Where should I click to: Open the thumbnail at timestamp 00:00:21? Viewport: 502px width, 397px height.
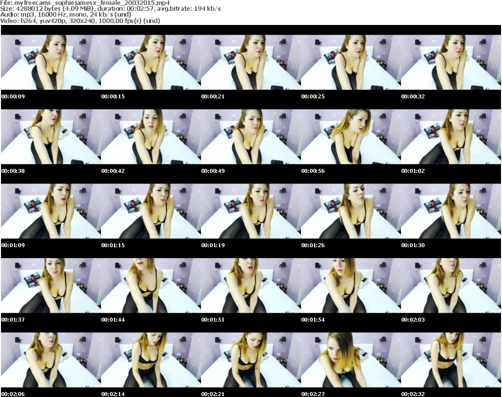[x=251, y=62]
